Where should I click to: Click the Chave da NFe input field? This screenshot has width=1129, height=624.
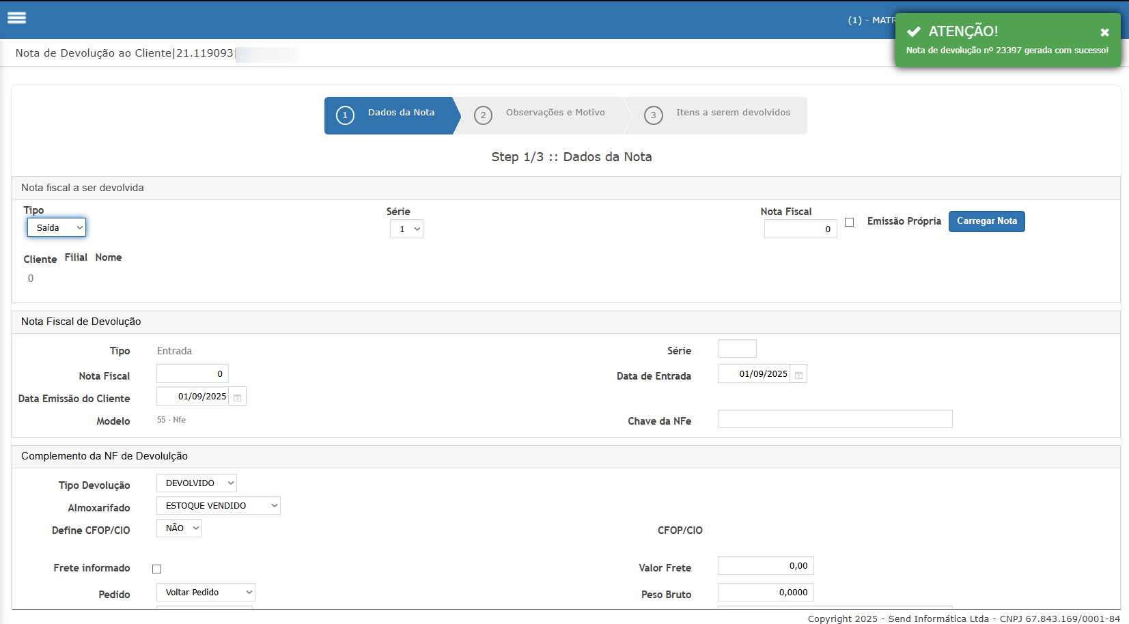[835, 419]
